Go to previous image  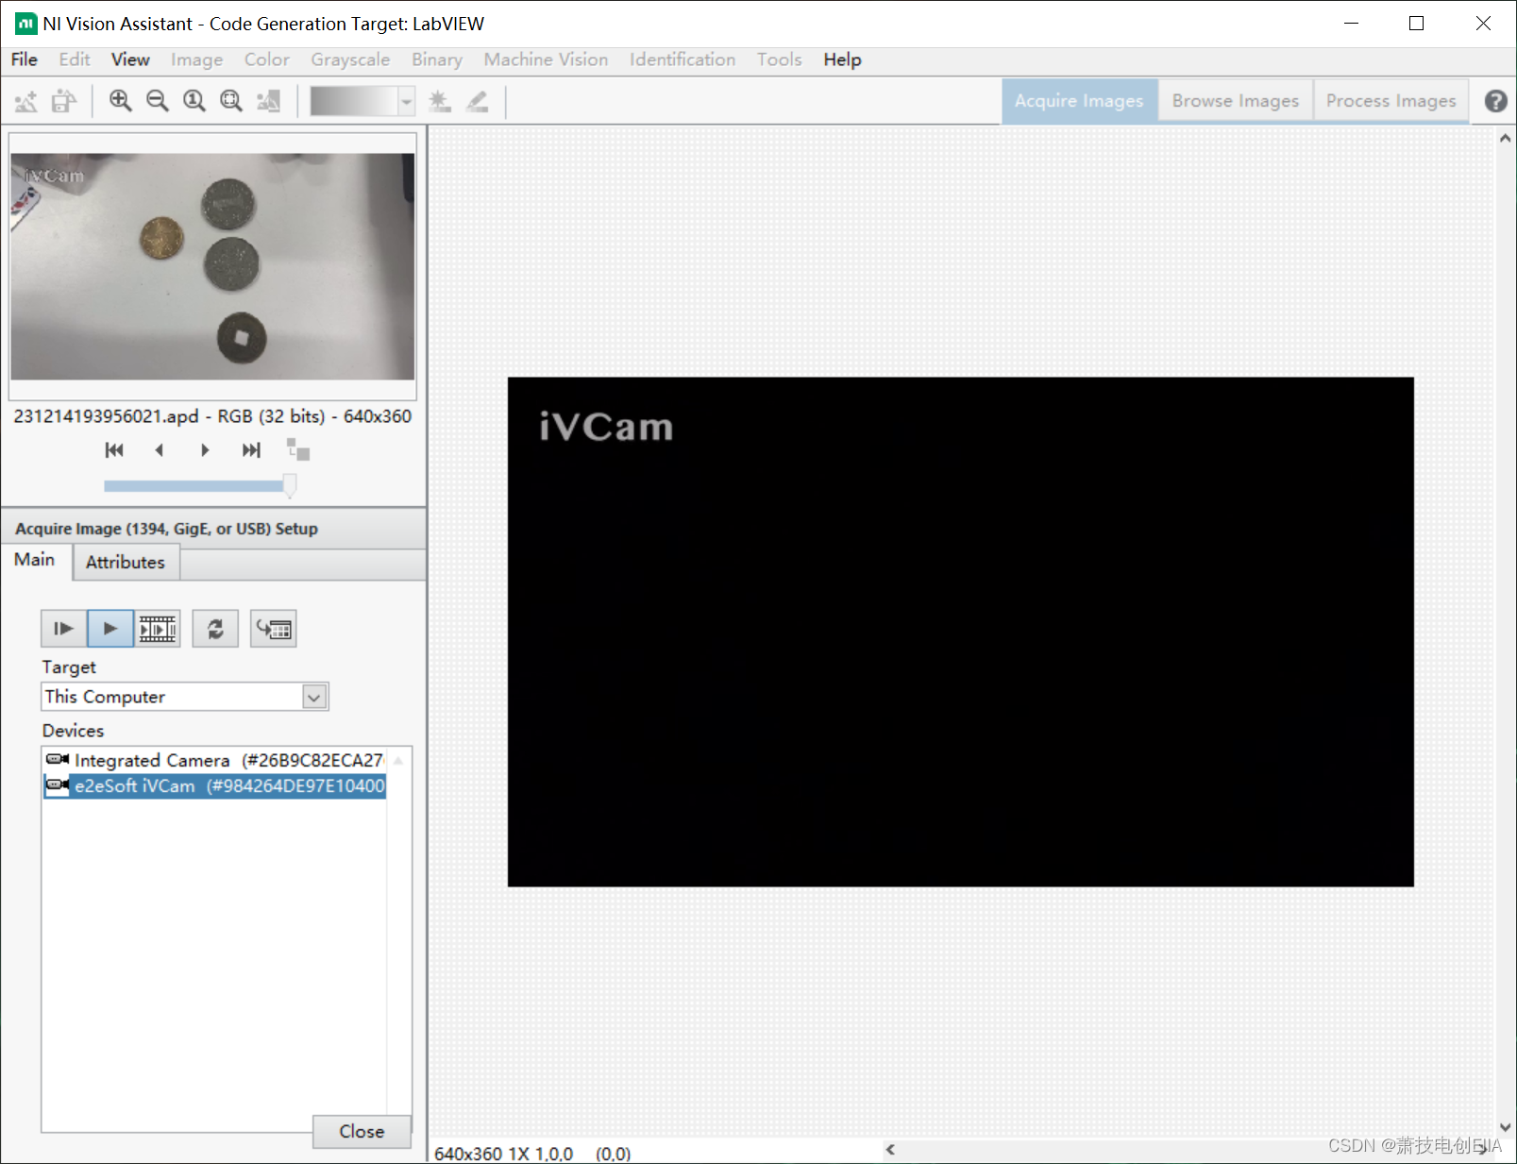point(160,450)
